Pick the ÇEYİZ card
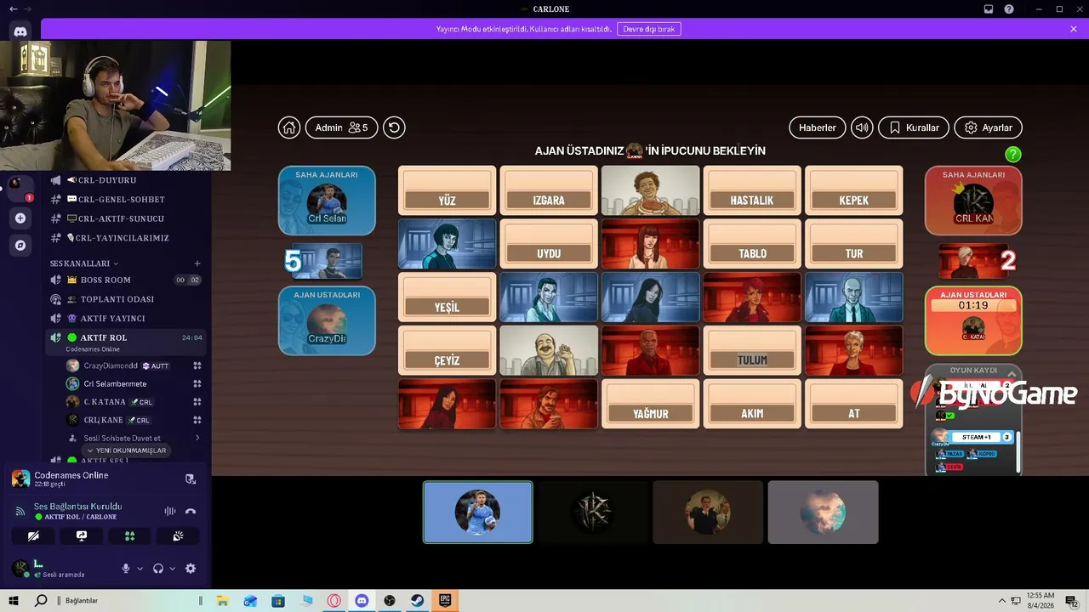The image size is (1089, 612). (x=447, y=351)
